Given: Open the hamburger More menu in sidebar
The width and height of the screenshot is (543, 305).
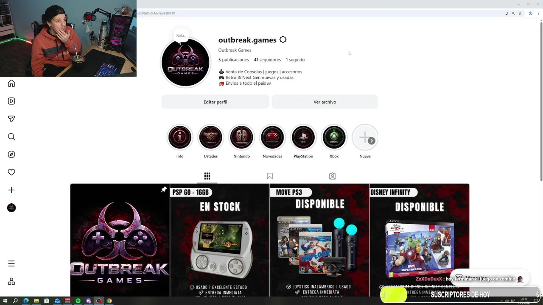Looking at the screenshot, I should coord(11,263).
